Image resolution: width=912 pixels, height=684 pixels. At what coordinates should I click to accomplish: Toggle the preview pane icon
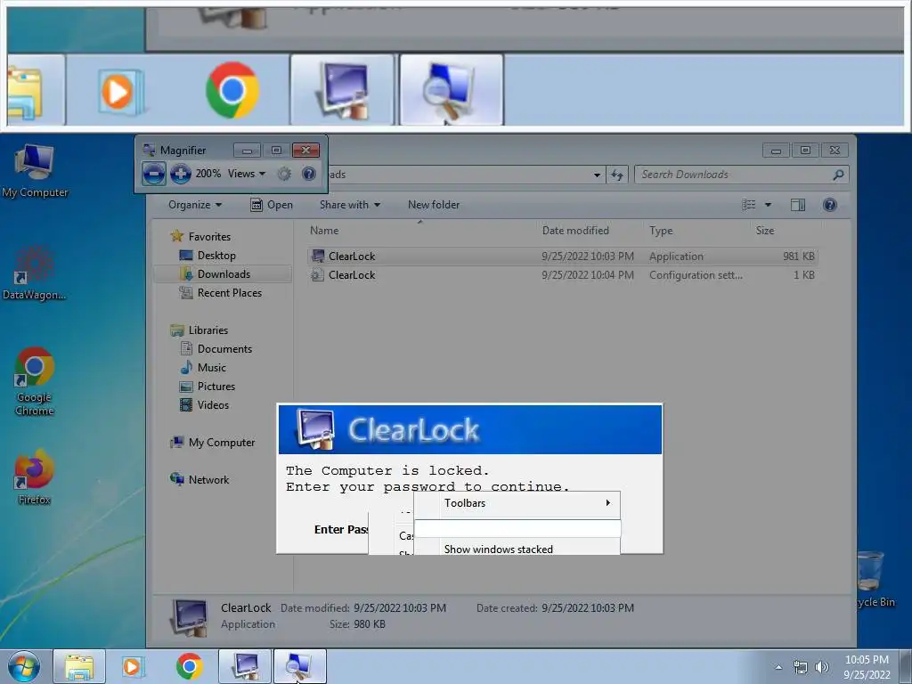click(x=798, y=205)
